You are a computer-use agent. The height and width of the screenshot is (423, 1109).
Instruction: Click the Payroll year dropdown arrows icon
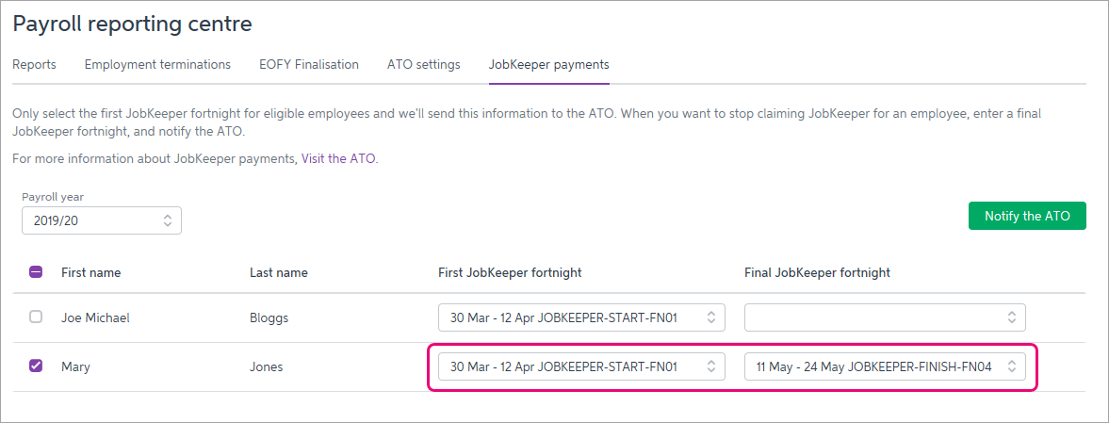(x=168, y=220)
